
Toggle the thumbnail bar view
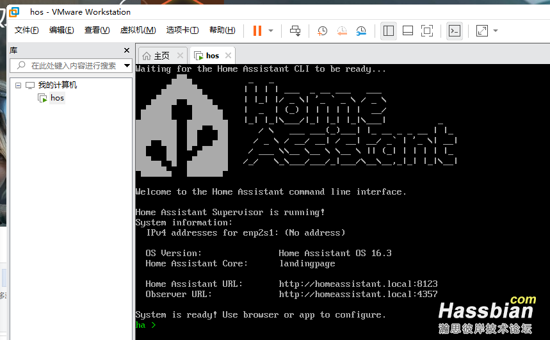click(407, 31)
